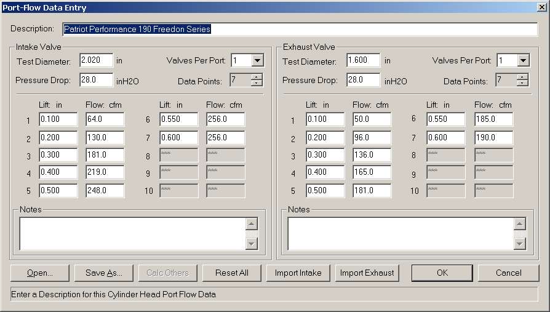
Task: Select intake row 3 lift field 0.300
Action: [58, 155]
